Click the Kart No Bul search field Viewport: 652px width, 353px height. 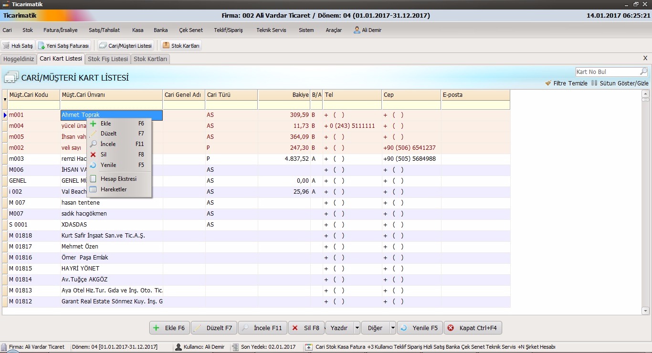(x=607, y=72)
